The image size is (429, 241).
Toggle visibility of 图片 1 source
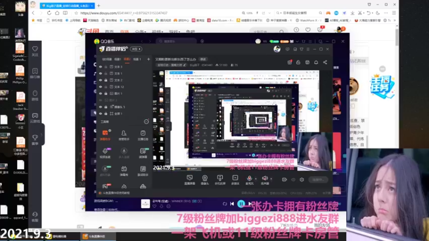click(100, 93)
